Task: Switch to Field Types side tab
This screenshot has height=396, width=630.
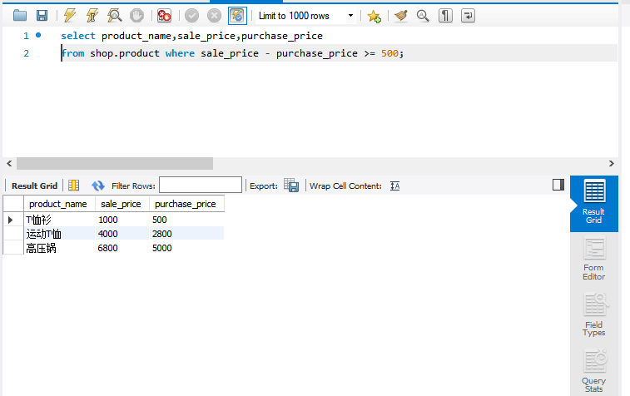Action: [x=594, y=314]
